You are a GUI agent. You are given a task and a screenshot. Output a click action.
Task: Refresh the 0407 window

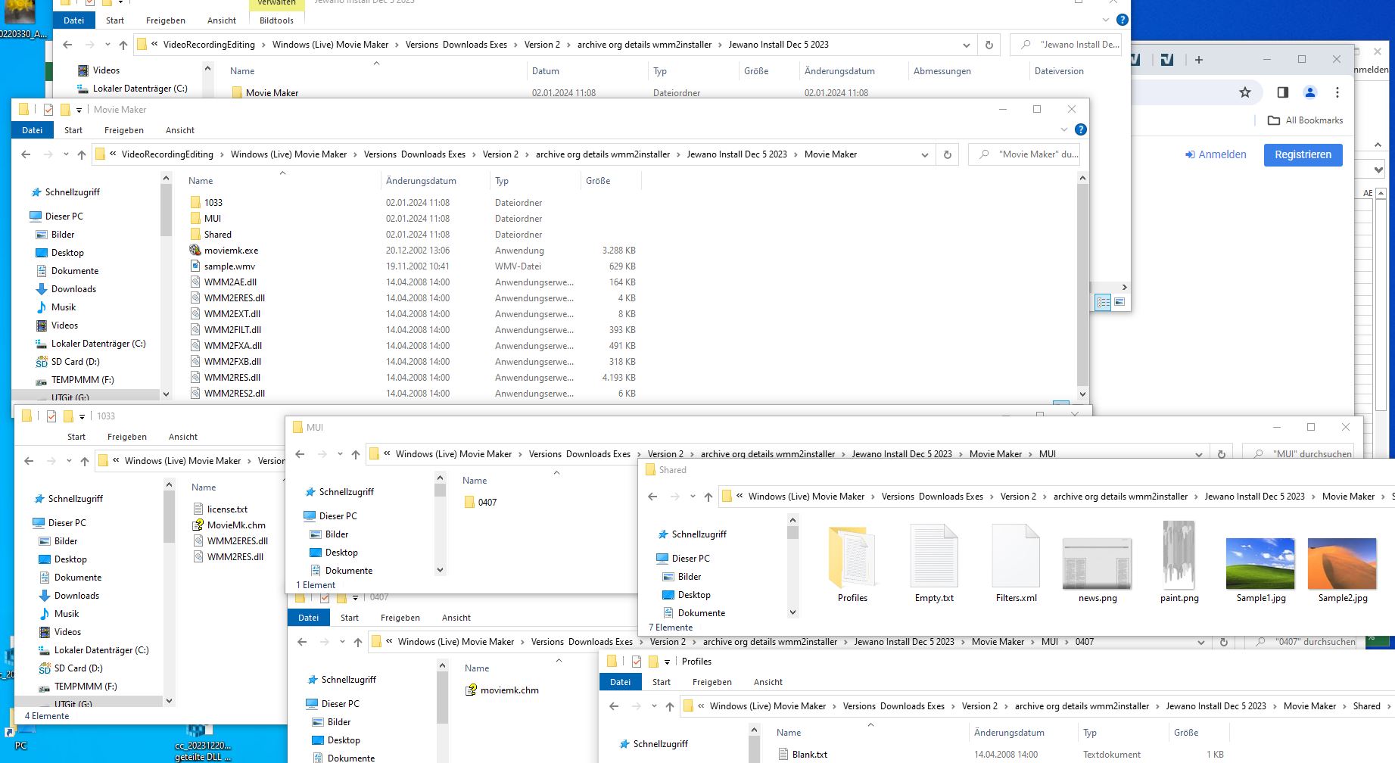[1223, 642]
